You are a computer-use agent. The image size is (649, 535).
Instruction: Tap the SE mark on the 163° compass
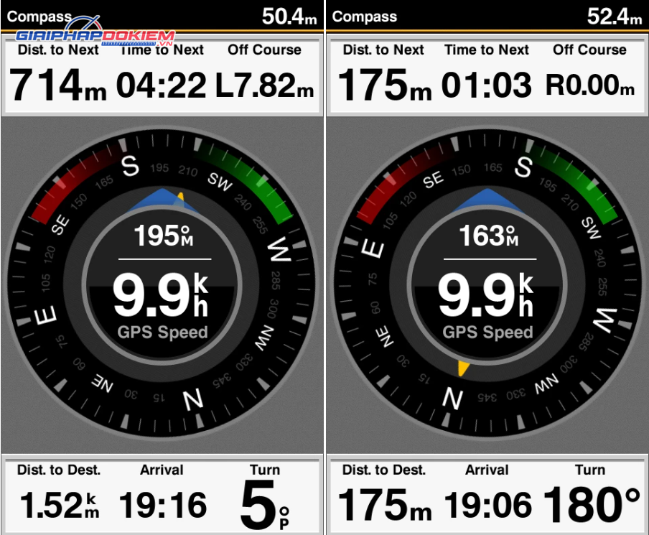click(x=433, y=180)
